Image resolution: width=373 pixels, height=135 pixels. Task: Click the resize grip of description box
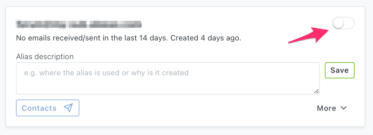point(316,91)
